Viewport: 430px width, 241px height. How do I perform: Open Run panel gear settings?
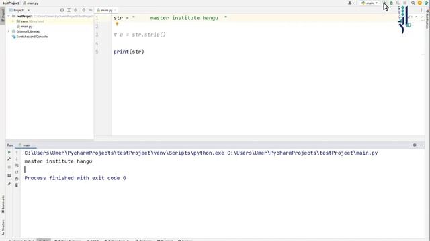click(415, 145)
